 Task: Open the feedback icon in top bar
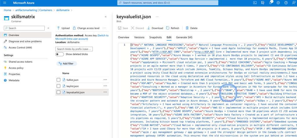click(293, 3)
